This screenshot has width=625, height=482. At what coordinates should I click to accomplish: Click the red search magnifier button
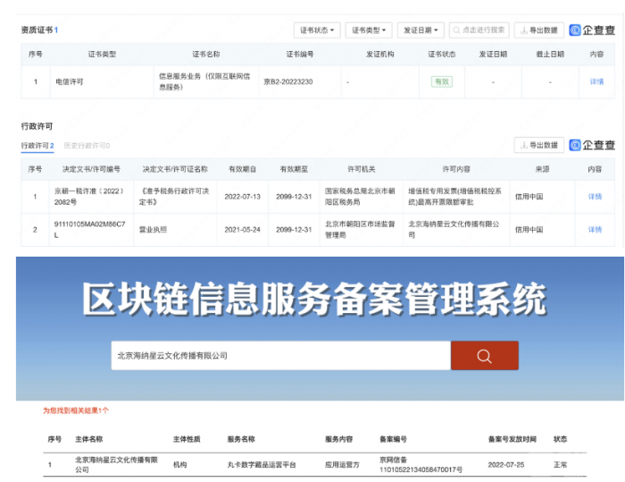coord(485,355)
